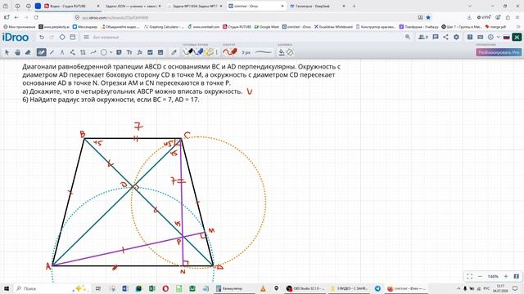This screenshot has height=294, width=524.
Task: Click the iDroo logo
Action: tap(16, 38)
